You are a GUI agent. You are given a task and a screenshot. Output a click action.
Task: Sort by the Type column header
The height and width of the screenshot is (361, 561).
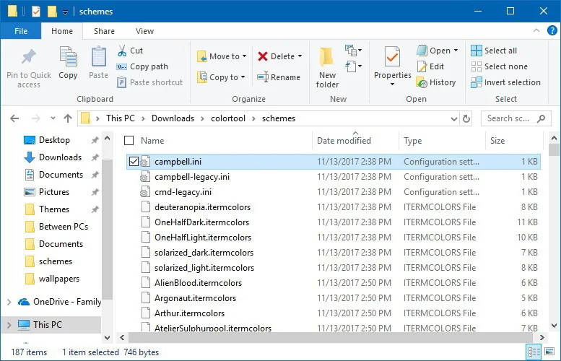[x=442, y=141]
